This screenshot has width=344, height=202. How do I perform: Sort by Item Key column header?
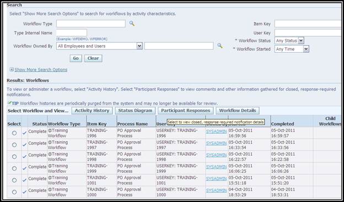pos(97,124)
